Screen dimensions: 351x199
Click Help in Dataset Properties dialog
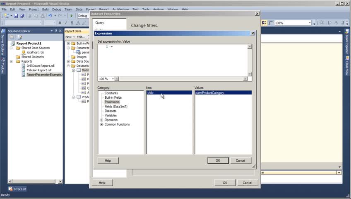pos(102,183)
